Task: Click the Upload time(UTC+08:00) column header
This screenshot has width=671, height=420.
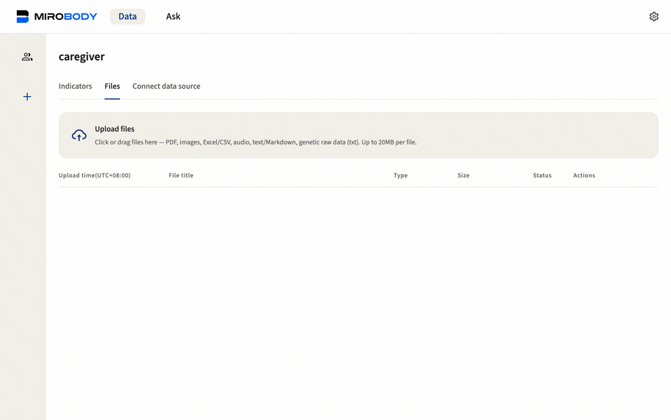Action: click(x=94, y=175)
